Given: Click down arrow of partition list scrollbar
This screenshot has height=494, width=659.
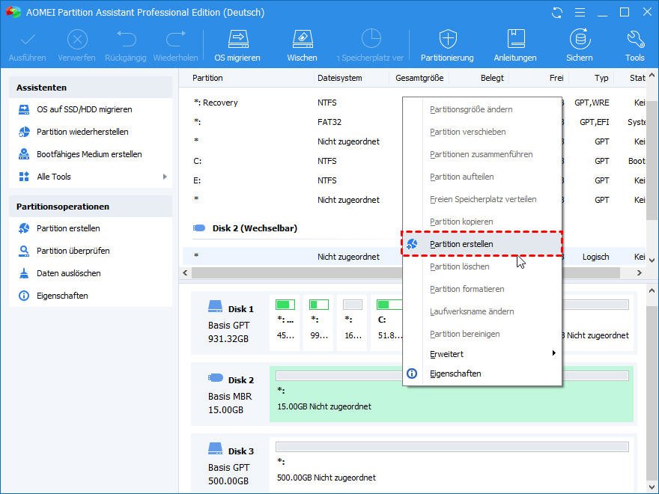Looking at the screenshot, I should pyautogui.click(x=652, y=260).
